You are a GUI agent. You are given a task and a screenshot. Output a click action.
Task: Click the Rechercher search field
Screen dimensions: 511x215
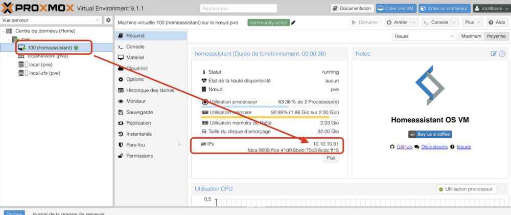click(239, 9)
